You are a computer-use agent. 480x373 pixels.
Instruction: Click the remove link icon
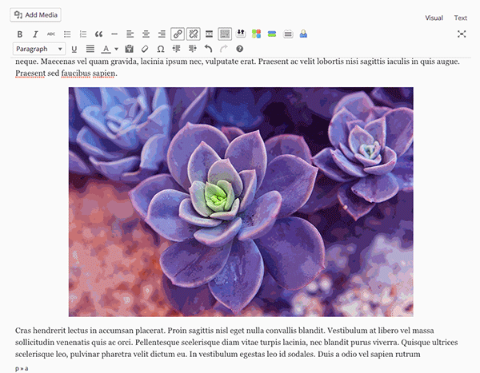point(193,34)
